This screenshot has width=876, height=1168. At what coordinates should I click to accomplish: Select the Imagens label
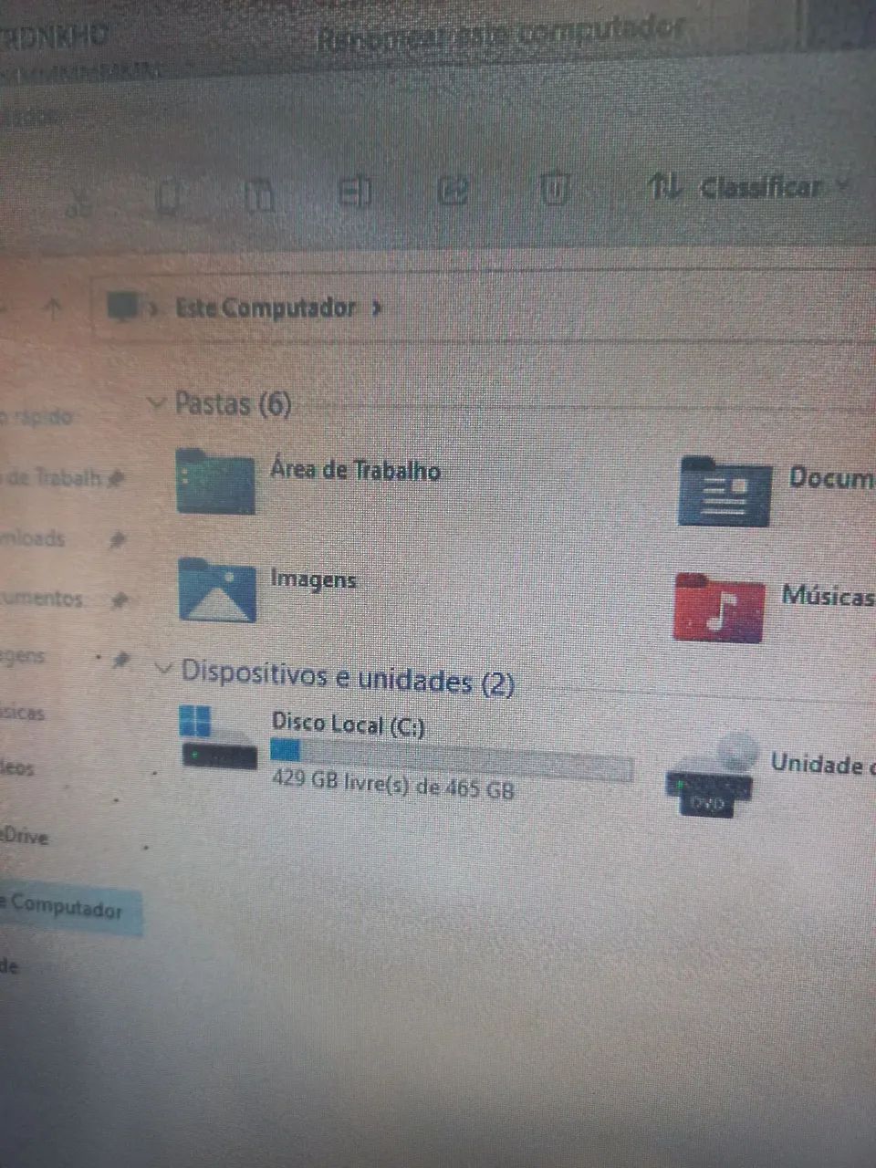[313, 579]
